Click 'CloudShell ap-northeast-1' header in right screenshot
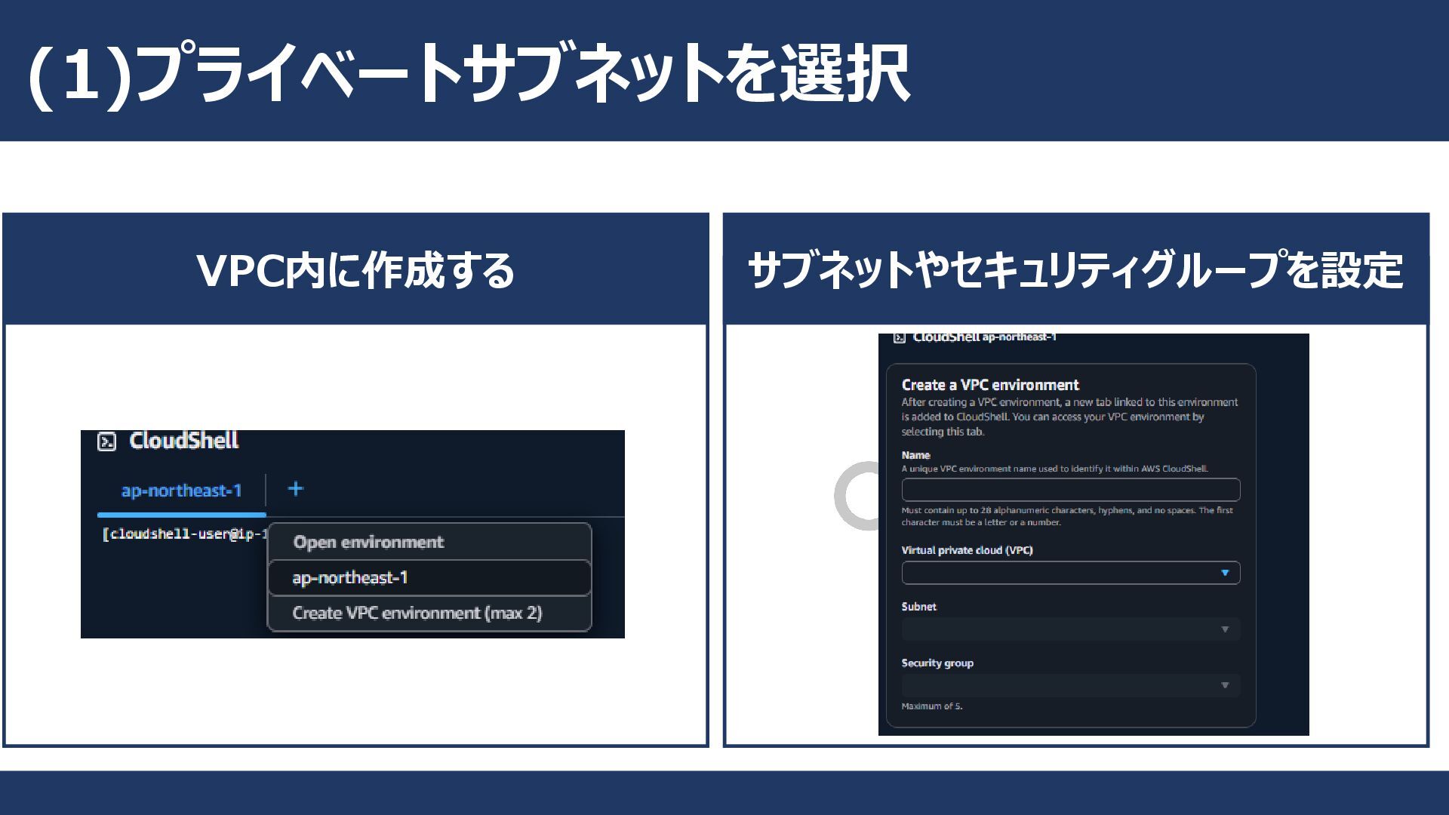Image resolution: width=1449 pixels, height=815 pixels. click(x=984, y=337)
